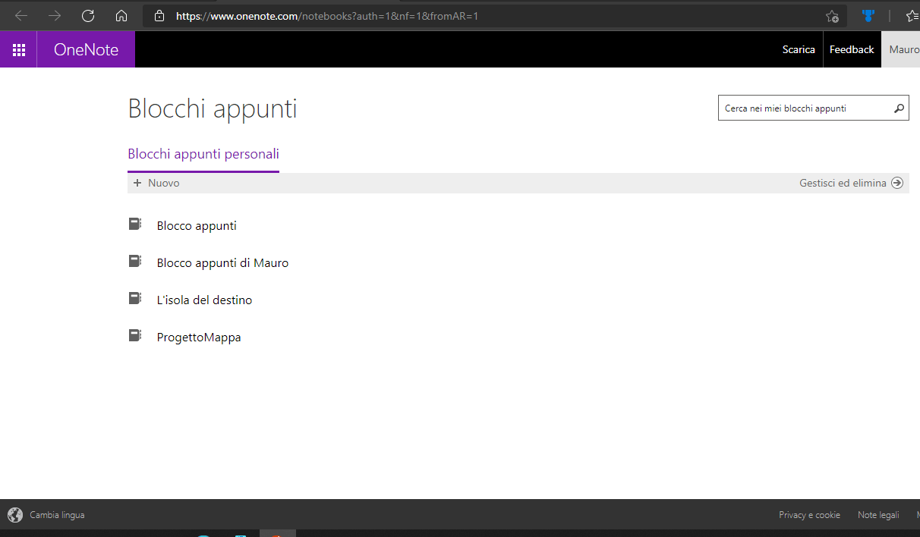Image resolution: width=920 pixels, height=537 pixels.
Task: Click the padlock site info icon
Action: click(x=159, y=16)
